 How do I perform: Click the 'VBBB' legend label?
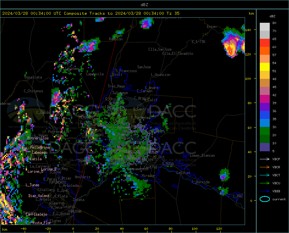[276, 191]
